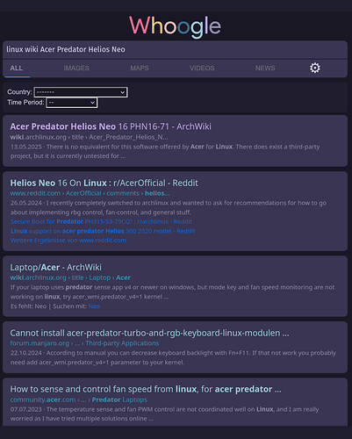Open the fan speed Acer community result

click(146, 389)
